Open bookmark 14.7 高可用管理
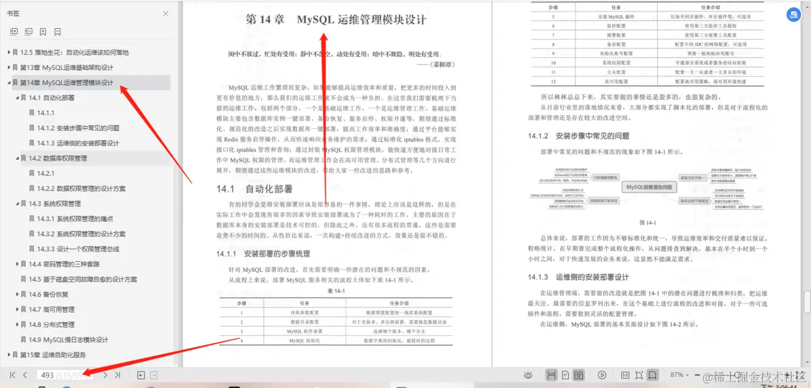Image resolution: width=811 pixels, height=388 pixels. 52,309
